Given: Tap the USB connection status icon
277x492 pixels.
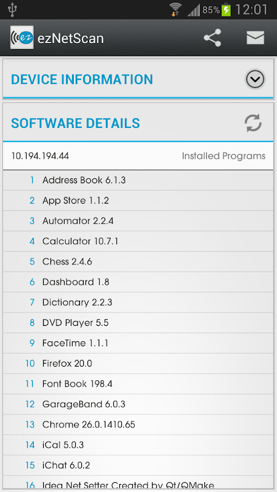Looking at the screenshot, I should (12, 9).
